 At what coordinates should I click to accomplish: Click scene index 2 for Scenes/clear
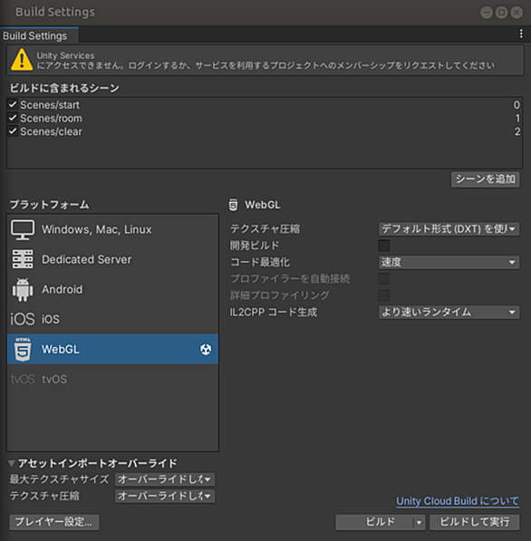[517, 131]
